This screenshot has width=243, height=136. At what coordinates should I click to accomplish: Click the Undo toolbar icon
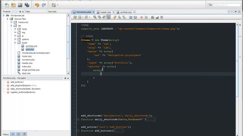(37, 5)
